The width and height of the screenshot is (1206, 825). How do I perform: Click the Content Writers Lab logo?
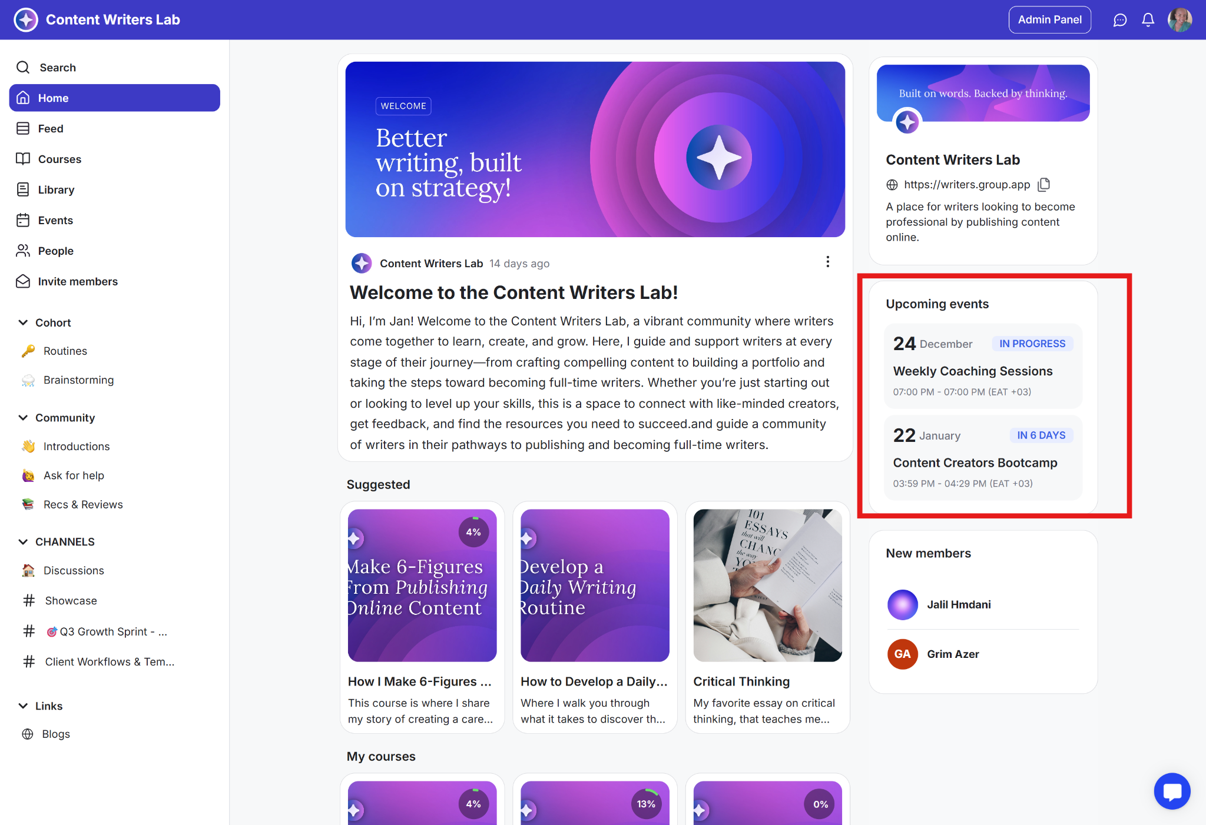click(26, 20)
